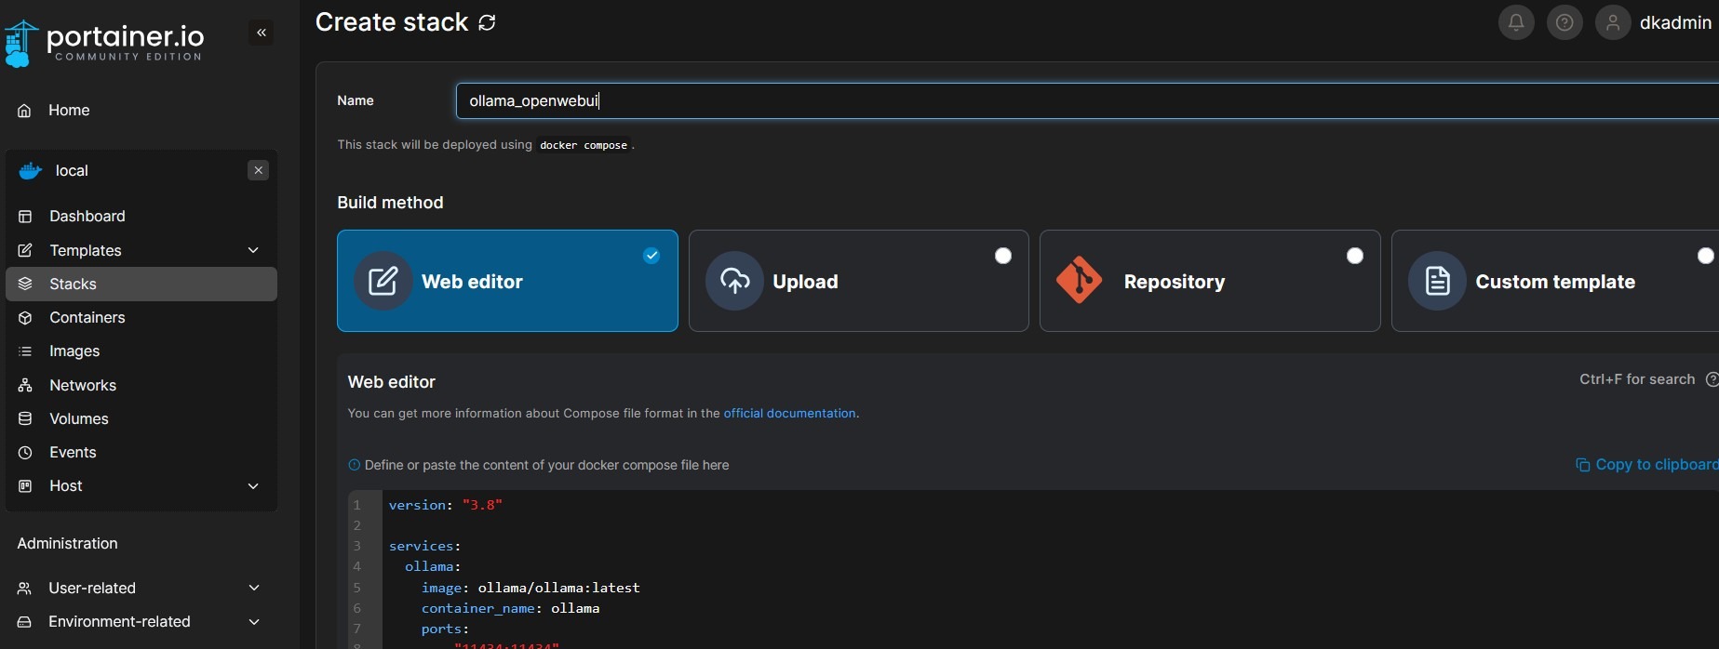Image resolution: width=1719 pixels, height=649 pixels.
Task: Click the refresh icon beside Create stack
Action: pos(487,22)
